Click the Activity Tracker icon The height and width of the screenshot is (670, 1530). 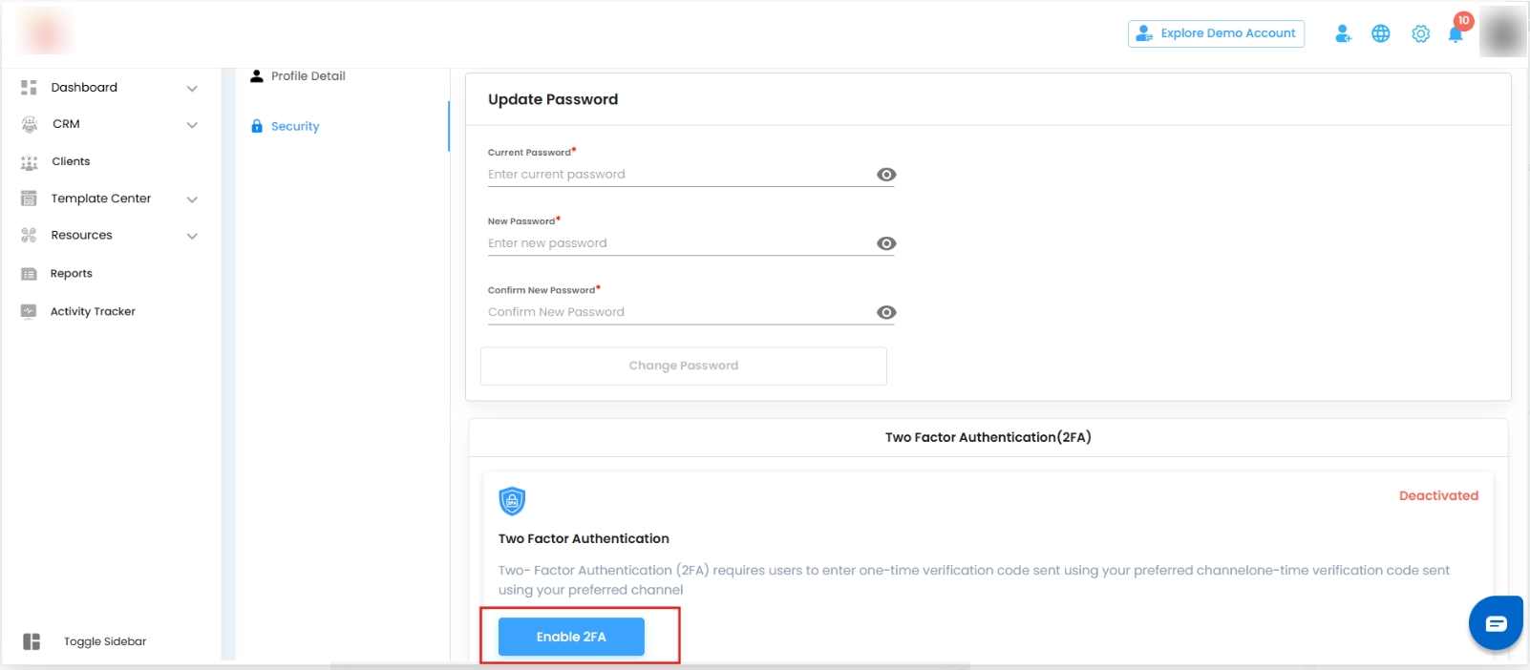pyautogui.click(x=29, y=311)
